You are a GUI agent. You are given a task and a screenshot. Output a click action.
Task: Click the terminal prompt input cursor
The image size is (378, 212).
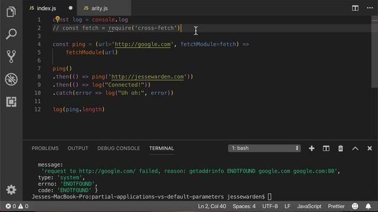tap(269, 197)
